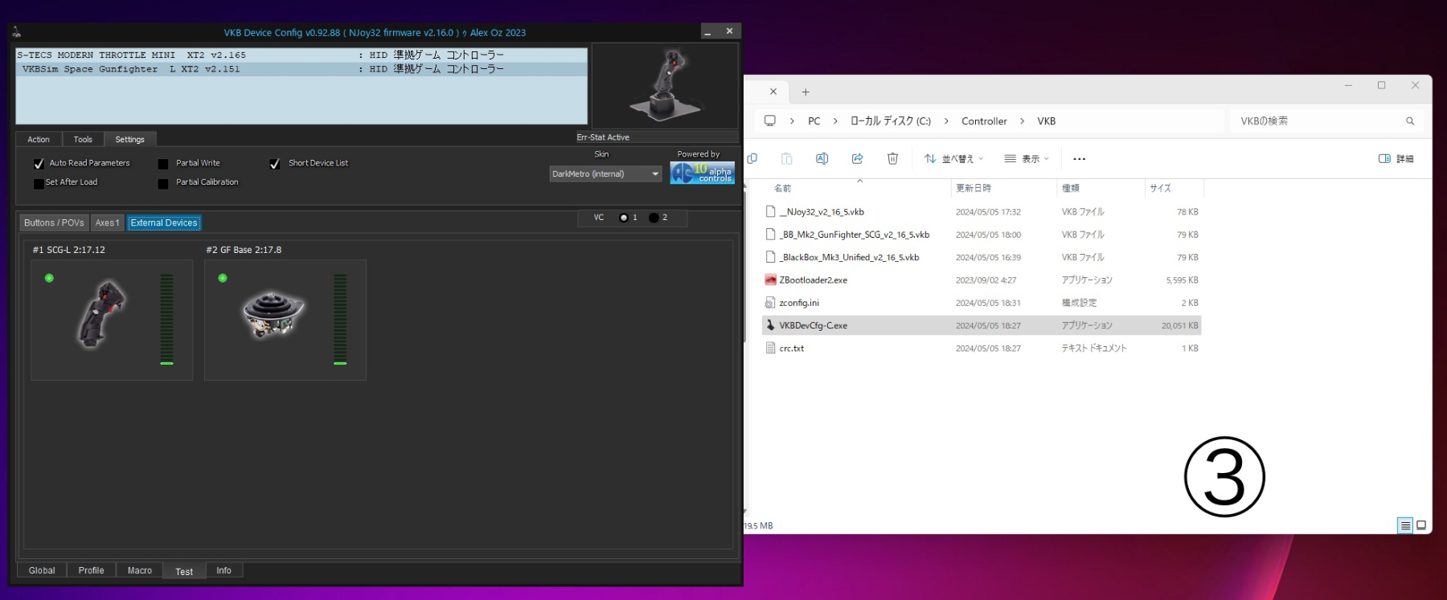The width and height of the screenshot is (1447, 600).
Task: Switch to details list view icon
Action: 1405,525
